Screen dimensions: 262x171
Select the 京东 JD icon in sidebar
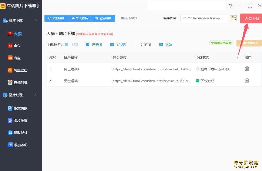[10, 46]
